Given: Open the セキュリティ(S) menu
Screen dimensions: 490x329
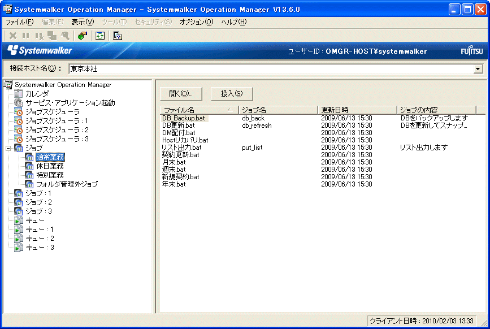Looking at the screenshot, I should [153, 22].
